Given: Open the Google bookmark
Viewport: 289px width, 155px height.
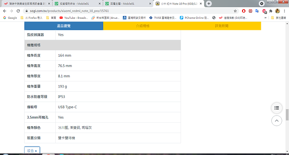Looking at the screenshot, I should click(x=10, y=18).
